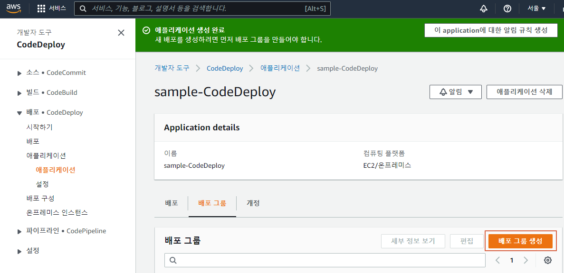This screenshot has width=564, height=273.
Task: Click CodeDeploy title in sidebar header
Action: coord(41,45)
